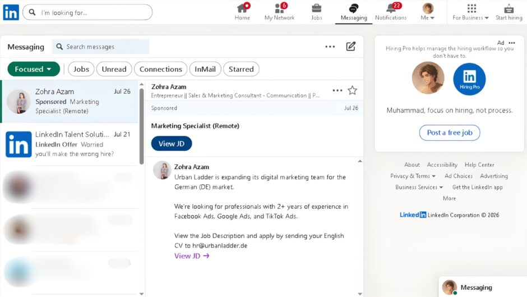
Task: Click Get the LinkedIn app link
Action: pyautogui.click(x=477, y=187)
